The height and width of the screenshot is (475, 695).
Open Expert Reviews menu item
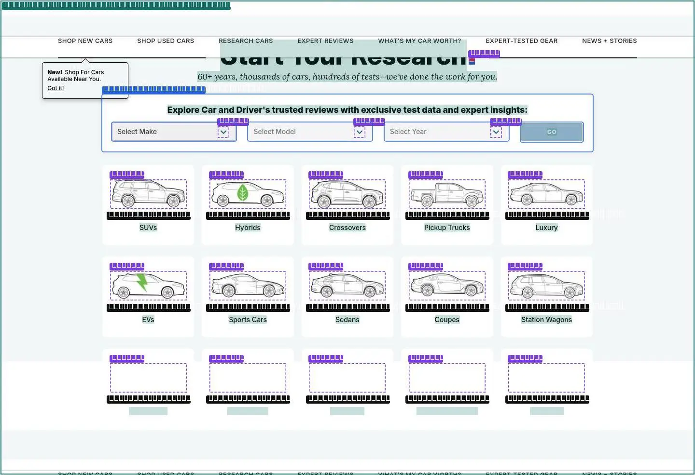(325, 41)
